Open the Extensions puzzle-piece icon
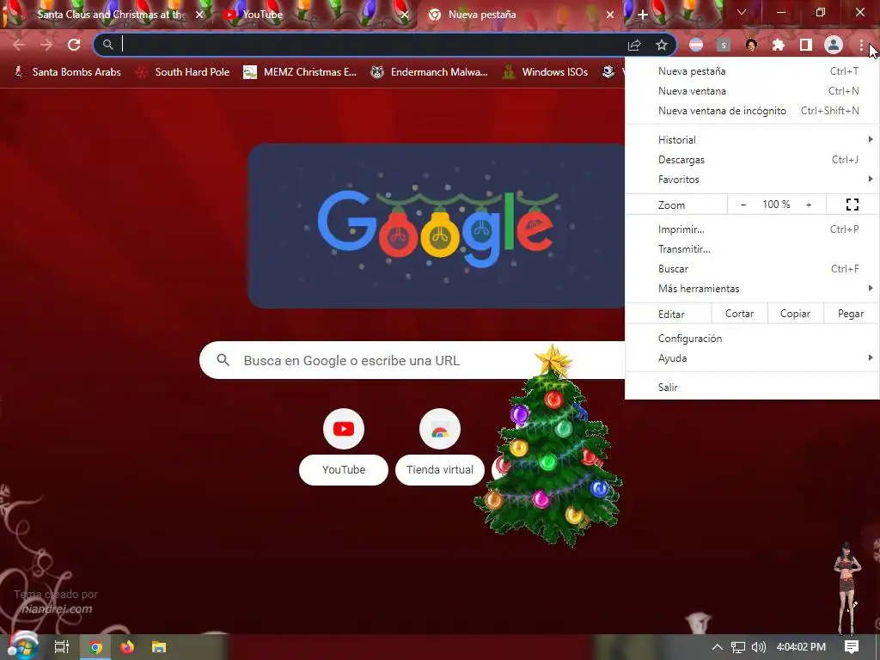The width and height of the screenshot is (880, 660). [779, 45]
